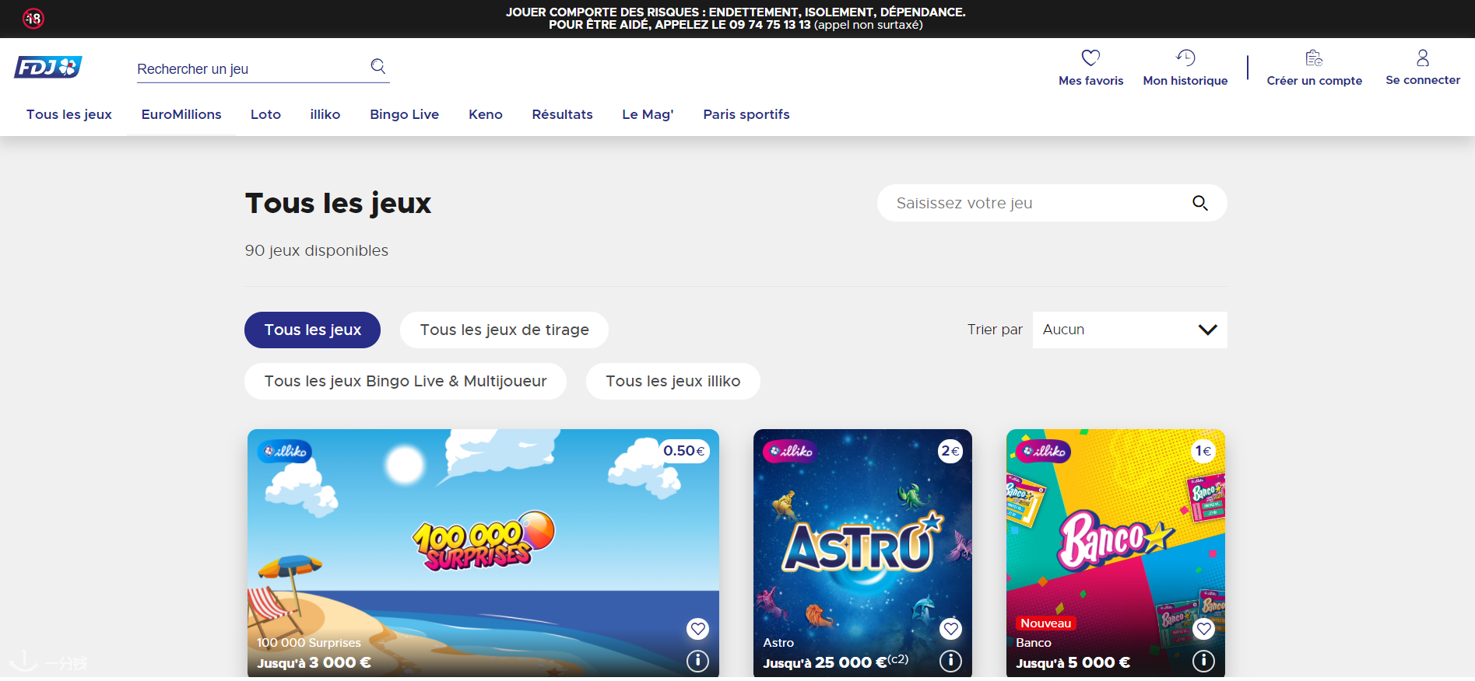Viewport: 1475px width, 681px height.
Task: Click Se connecter link
Action: pyautogui.click(x=1423, y=80)
